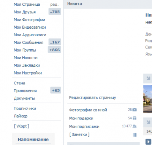Open Подписчики sidebar link
The image size is (152, 145).
[25, 108]
